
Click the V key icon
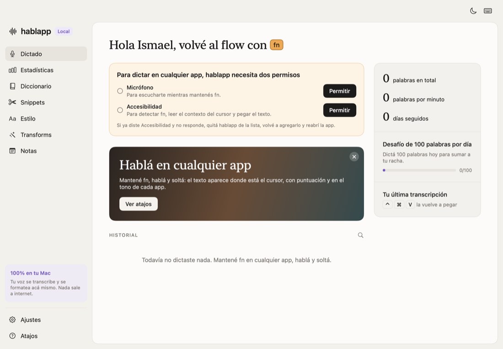(x=410, y=205)
